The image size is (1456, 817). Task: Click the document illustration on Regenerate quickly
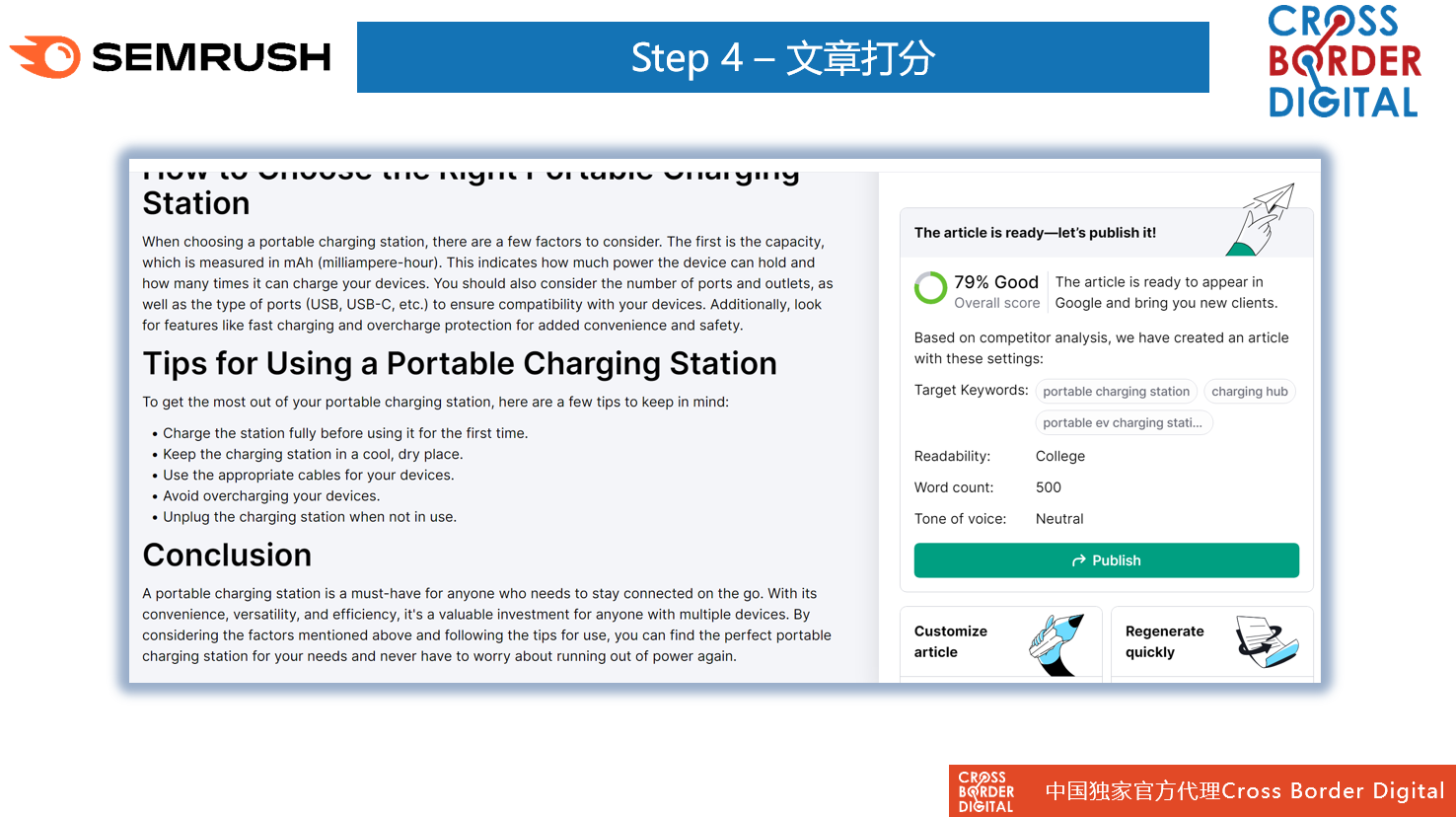click(1266, 641)
